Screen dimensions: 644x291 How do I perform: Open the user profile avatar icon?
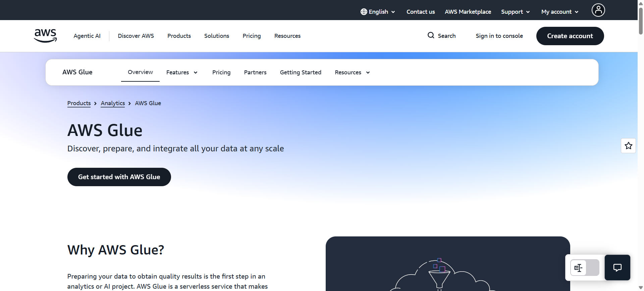[598, 10]
